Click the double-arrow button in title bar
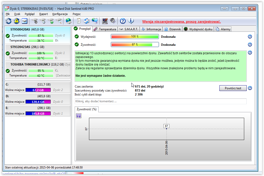 [224, 8]
